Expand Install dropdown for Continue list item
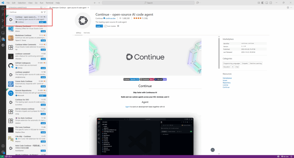 45,22
